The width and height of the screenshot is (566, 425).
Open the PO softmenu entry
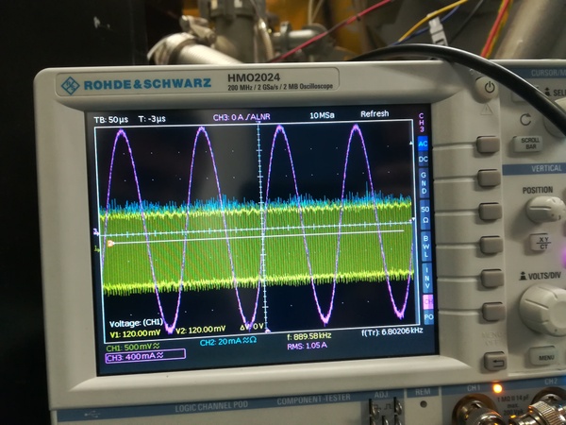pyautogui.click(x=428, y=317)
